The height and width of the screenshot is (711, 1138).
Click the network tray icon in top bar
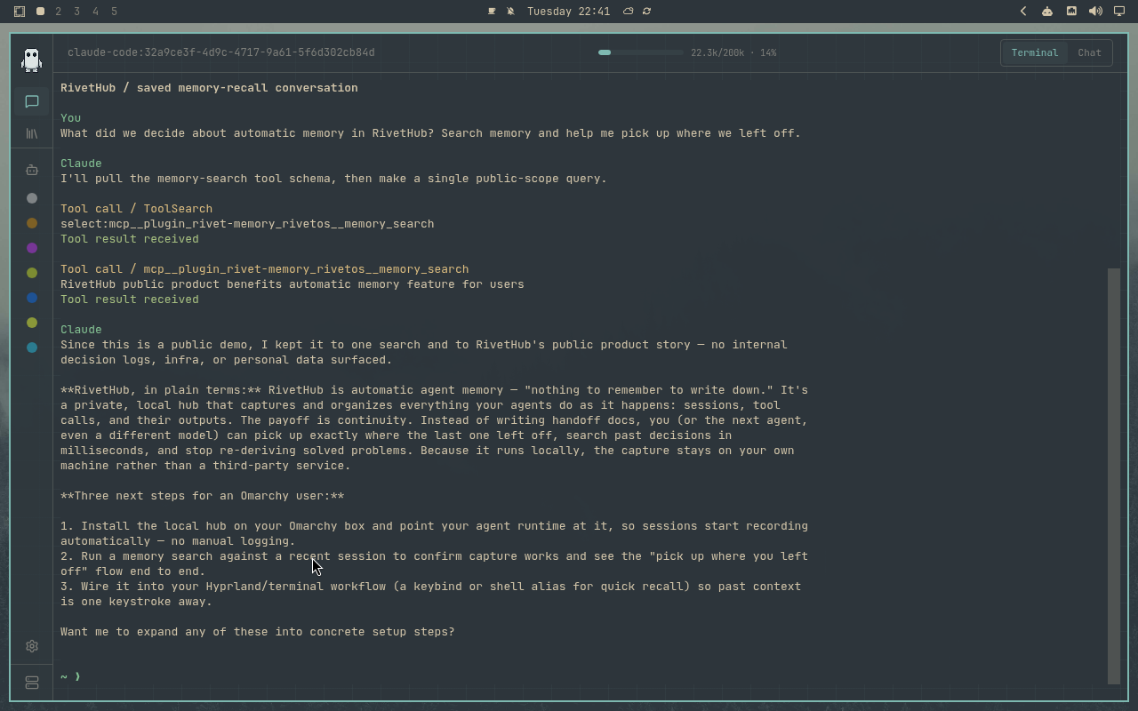click(1071, 12)
